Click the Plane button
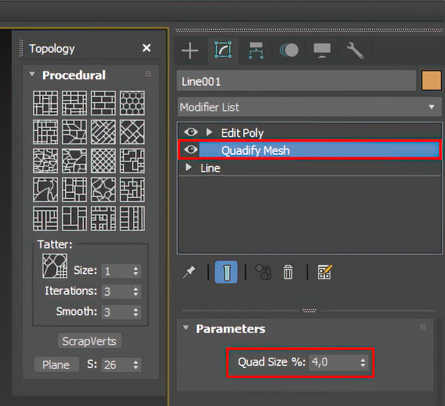 [56, 364]
